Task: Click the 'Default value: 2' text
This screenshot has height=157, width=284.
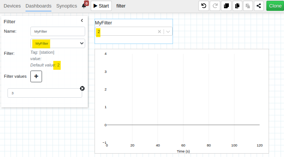Action: coord(45,65)
